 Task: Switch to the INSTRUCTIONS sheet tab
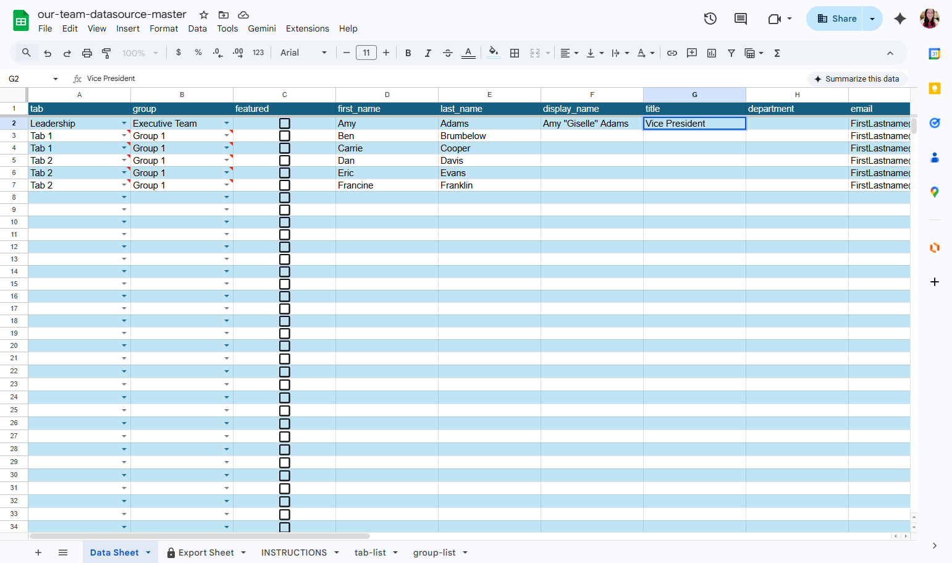294,552
